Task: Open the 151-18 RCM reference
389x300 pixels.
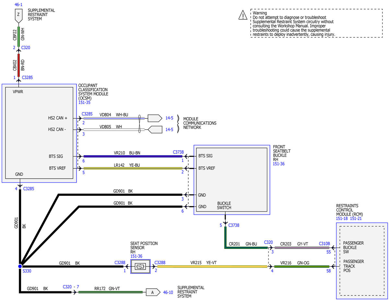Action: (342, 218)
